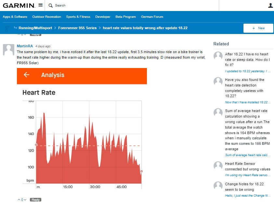Click the '4 days ago' timestamp
The image size is (274, 206).
pos(43,46)
